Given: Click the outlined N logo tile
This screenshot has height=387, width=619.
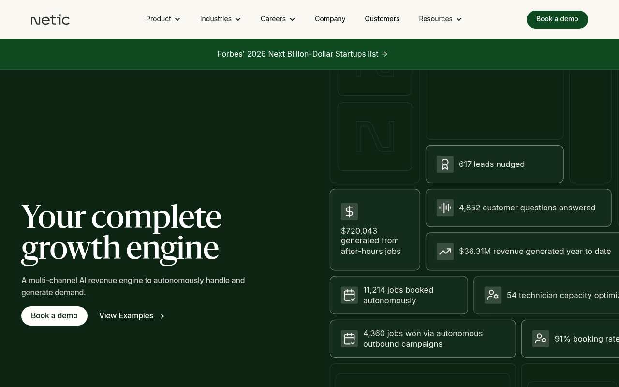Looking at the screenshot, I should pyautogui.click(x=375, y=136).
